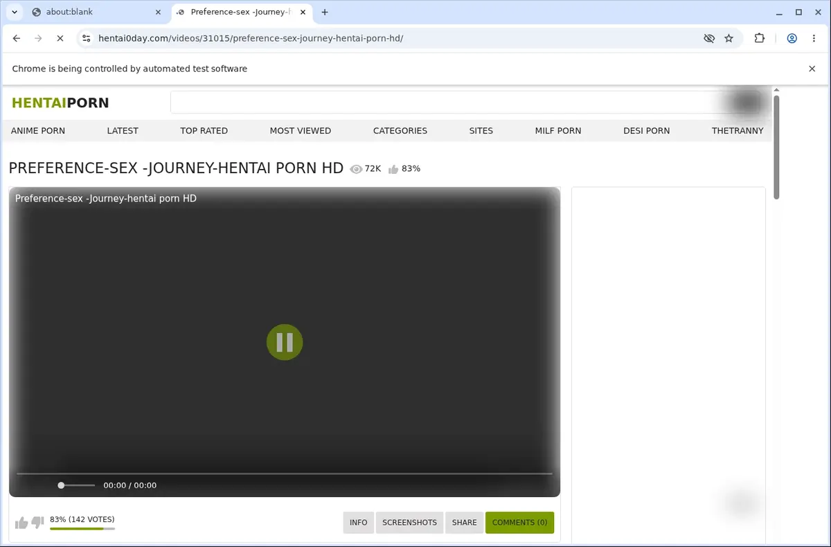Minimize the Chrome window
The image size is (831, 547).
point(780,12)
